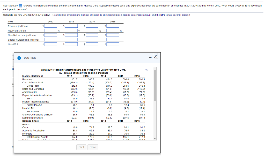Image resolution: width=265 pixels, height=164 pixels.
Task: Click the Print button
Action: pyautogui.click(x=81, y=147)
